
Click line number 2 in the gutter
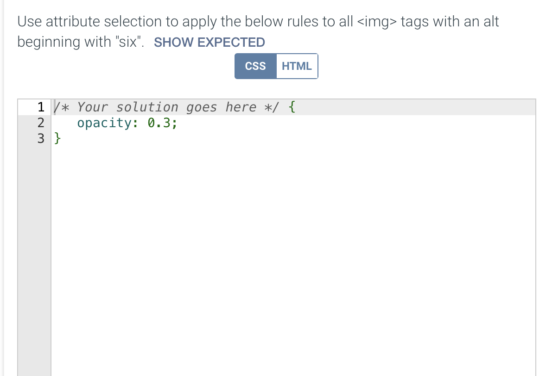(40, 123)
